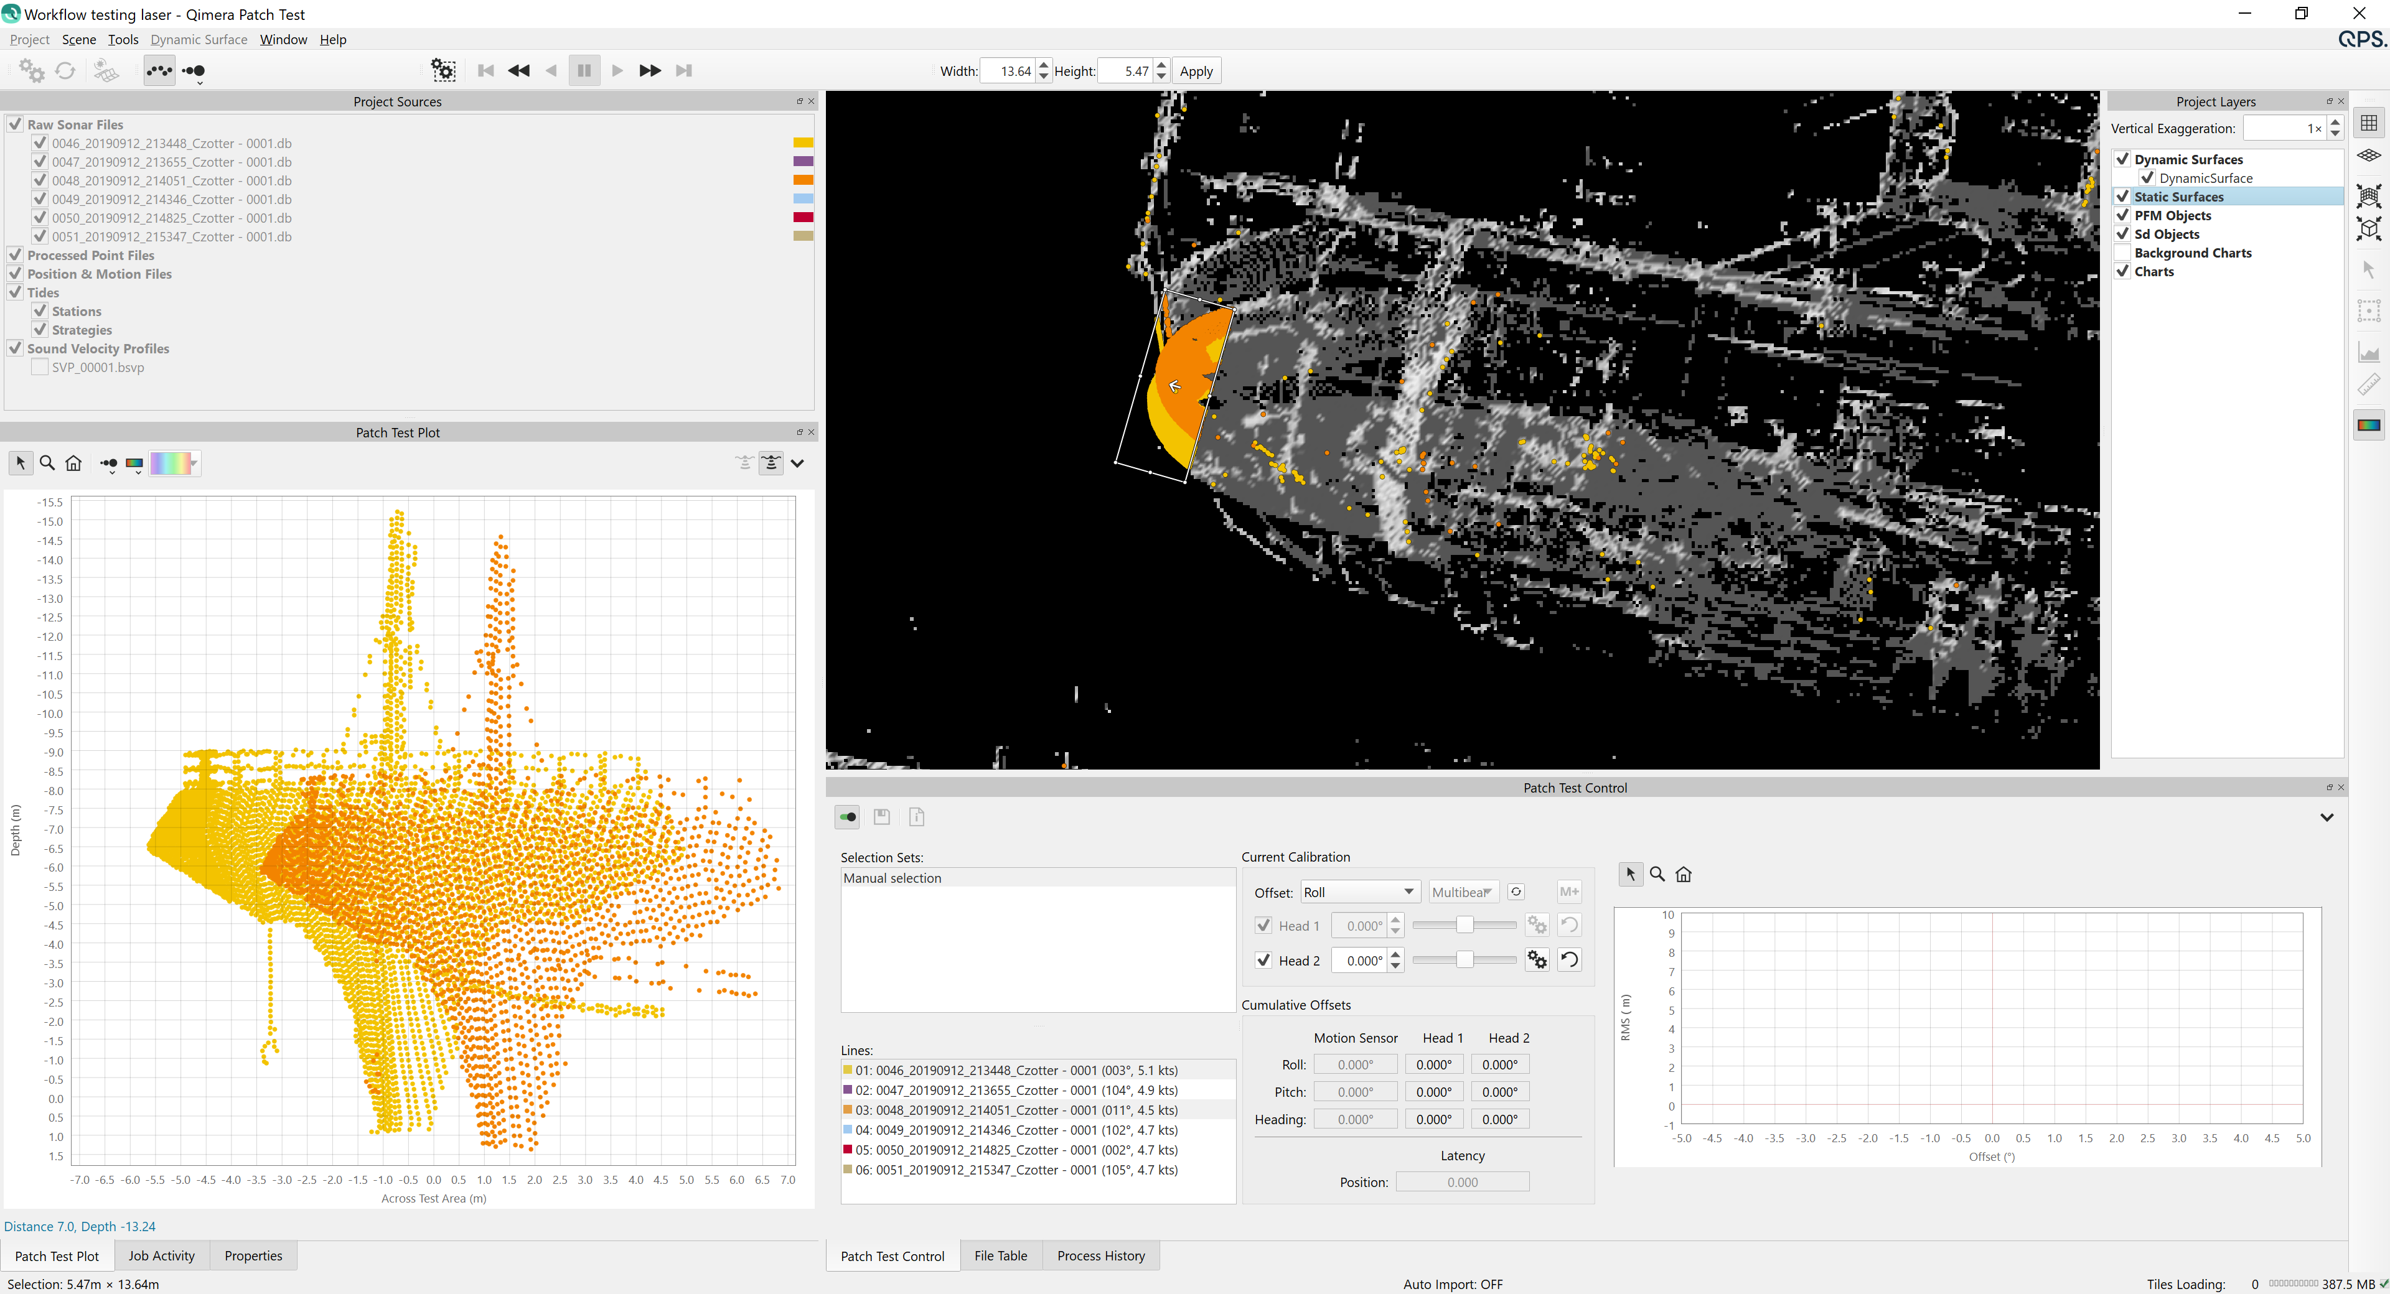Click the fast forward playback icon
Viewport: 2390px width, 1294px height.
(649, 70)
